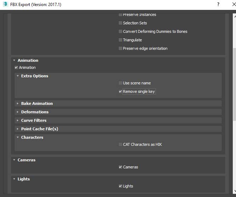236x197 pixels.
Task: Enable CAT Characters as HIK
Action: coord(120,144)
